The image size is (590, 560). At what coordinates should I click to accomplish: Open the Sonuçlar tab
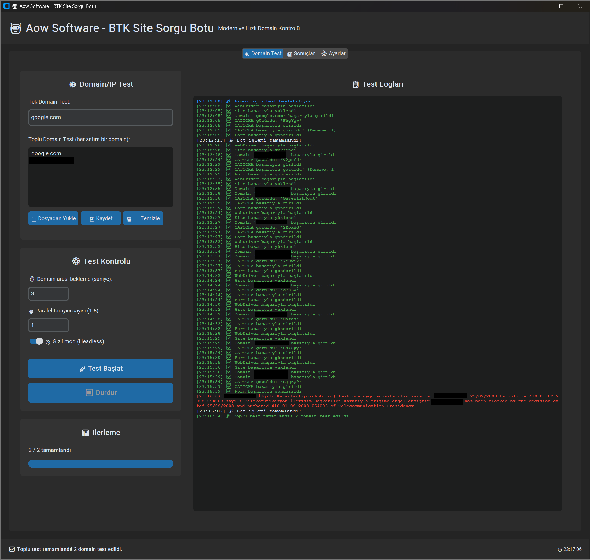coord(301,54)
